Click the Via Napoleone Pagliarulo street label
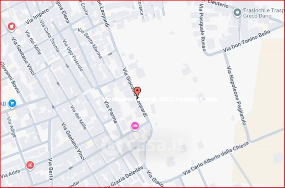Viewport: 285px width, 188px height. coord(236,96)
